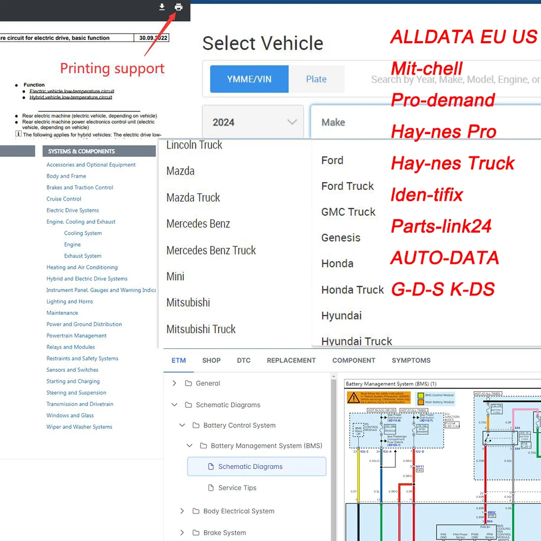The image size is (541, 541).
Task: Click the Service Tips document icon
Action: point(211,487)
